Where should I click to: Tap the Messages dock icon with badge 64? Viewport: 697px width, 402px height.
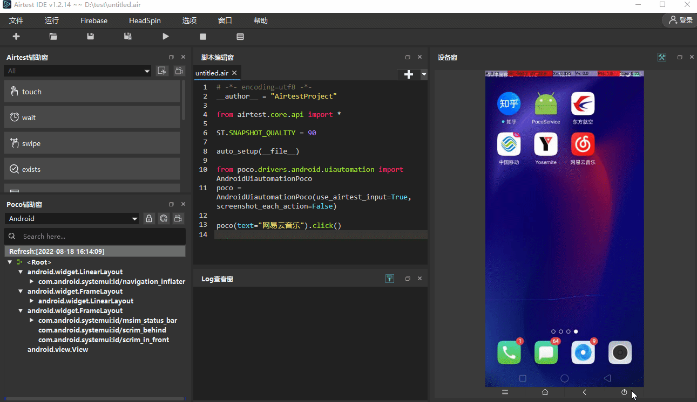pos(546,352)
